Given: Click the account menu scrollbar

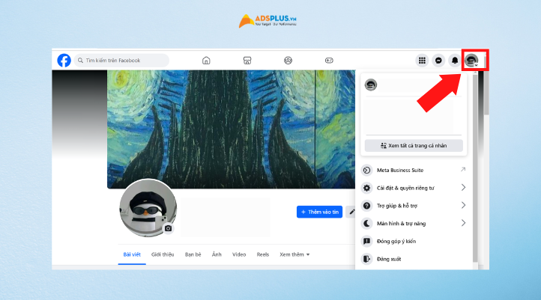Looking at the screenshot, I should click(x=475, y=167).
